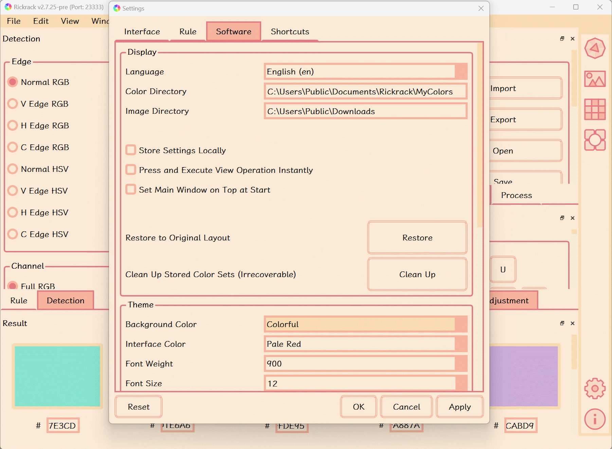Select Normal RGB edge option
Viewport: 612px width, 449px height.
[38, 82]
